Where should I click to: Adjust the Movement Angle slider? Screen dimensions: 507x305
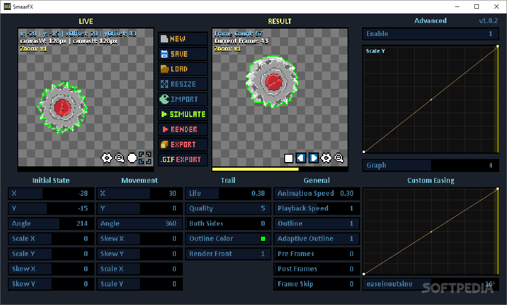[x=140, y=224]
